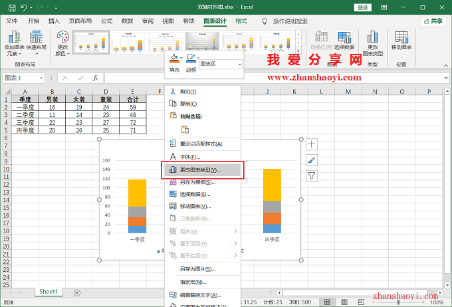Open the Data tab
Viewport: 452px width, 307px height.
click(x=127, y=21)
